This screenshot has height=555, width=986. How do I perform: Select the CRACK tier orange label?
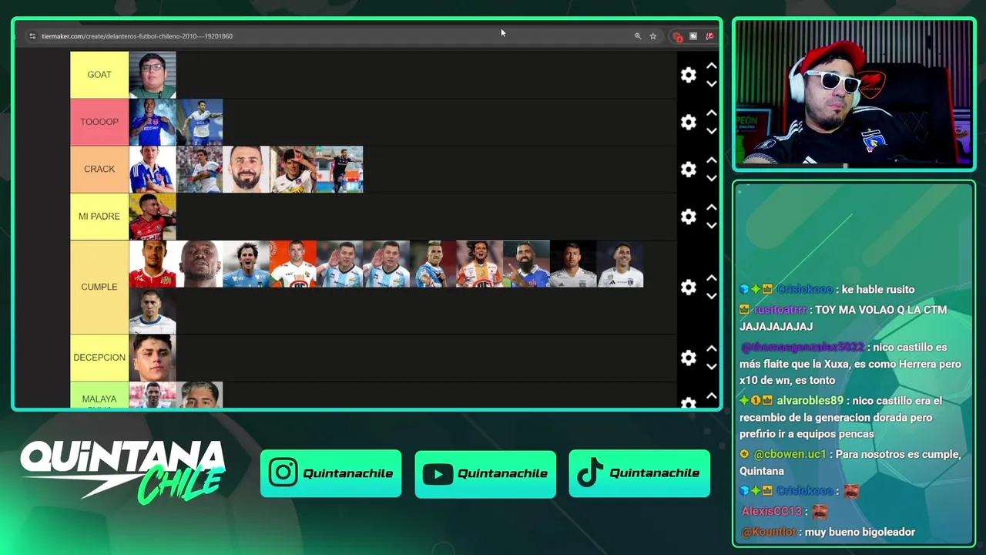[x=99, y=169]
